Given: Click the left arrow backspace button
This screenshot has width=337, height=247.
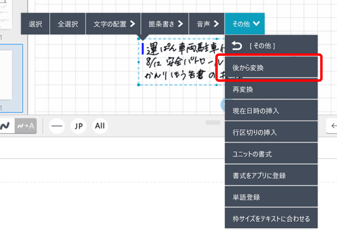Looking at the screenshot, I should 332,126.
